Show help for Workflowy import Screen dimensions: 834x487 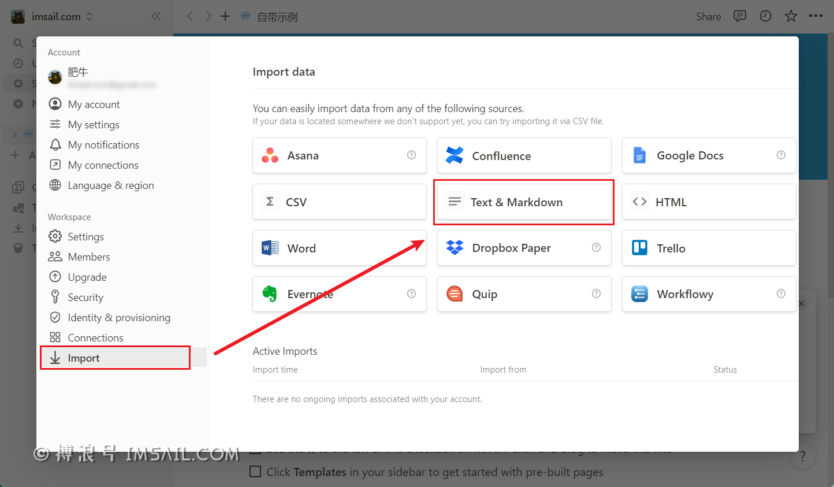[781, 293]
